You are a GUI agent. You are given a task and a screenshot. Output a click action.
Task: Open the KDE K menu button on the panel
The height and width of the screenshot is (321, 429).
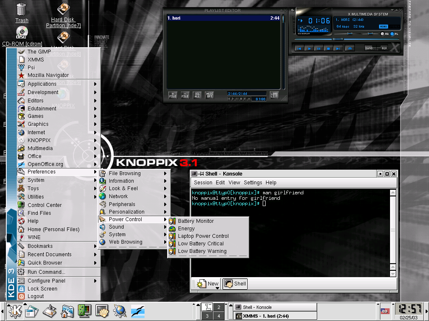click(15, 311)
